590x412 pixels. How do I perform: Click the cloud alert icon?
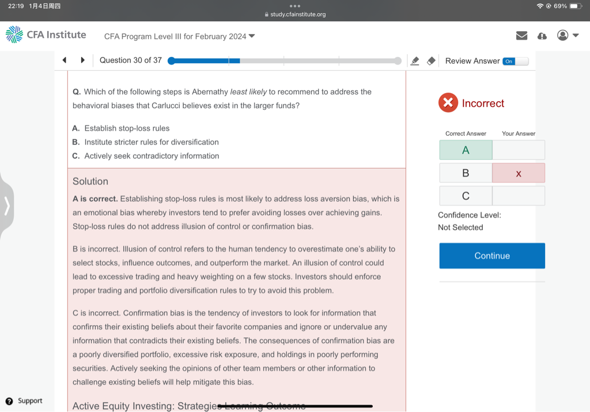(542, 36)
